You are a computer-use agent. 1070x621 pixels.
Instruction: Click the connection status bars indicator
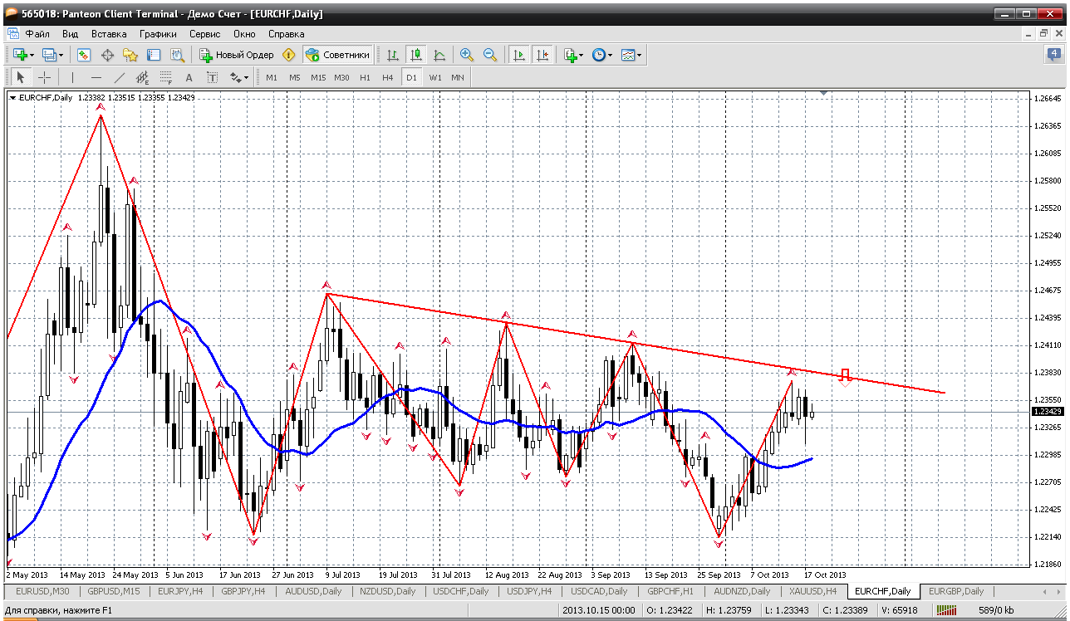[946, 610]
